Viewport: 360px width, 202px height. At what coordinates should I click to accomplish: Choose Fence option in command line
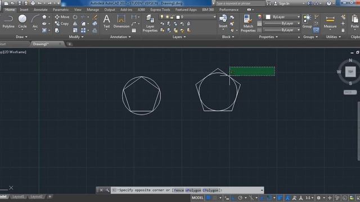179,190
